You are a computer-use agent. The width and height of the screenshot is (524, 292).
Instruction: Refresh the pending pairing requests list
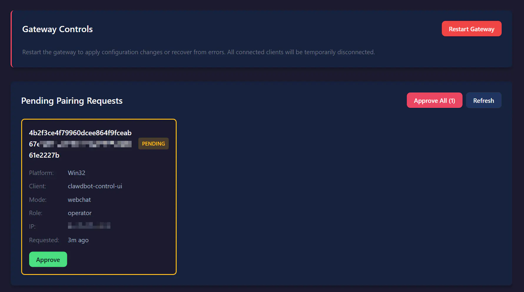[484, 100]
